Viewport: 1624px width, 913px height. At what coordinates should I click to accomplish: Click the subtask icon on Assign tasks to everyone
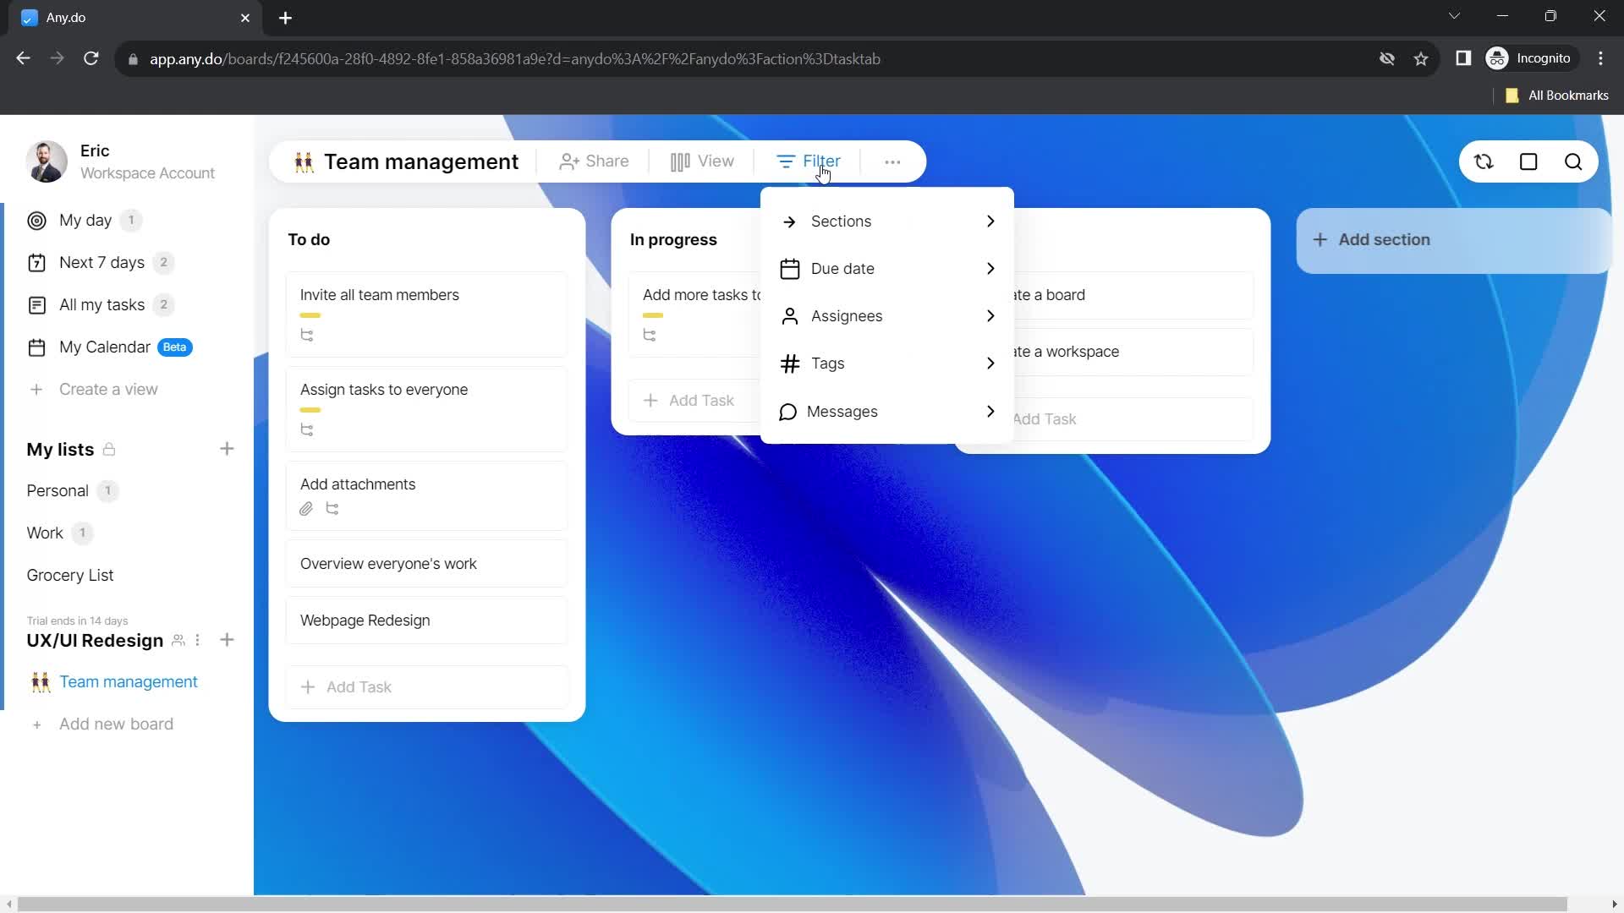click(x=307, y=429)
